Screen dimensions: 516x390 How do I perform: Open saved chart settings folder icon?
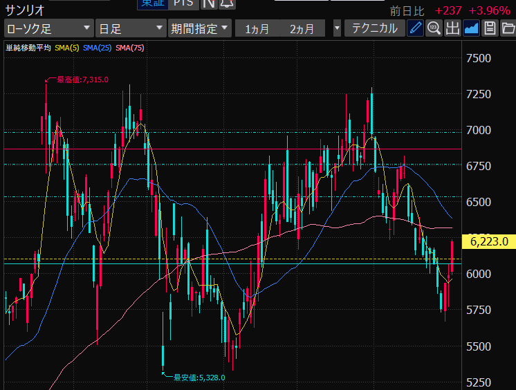(508, 28)
